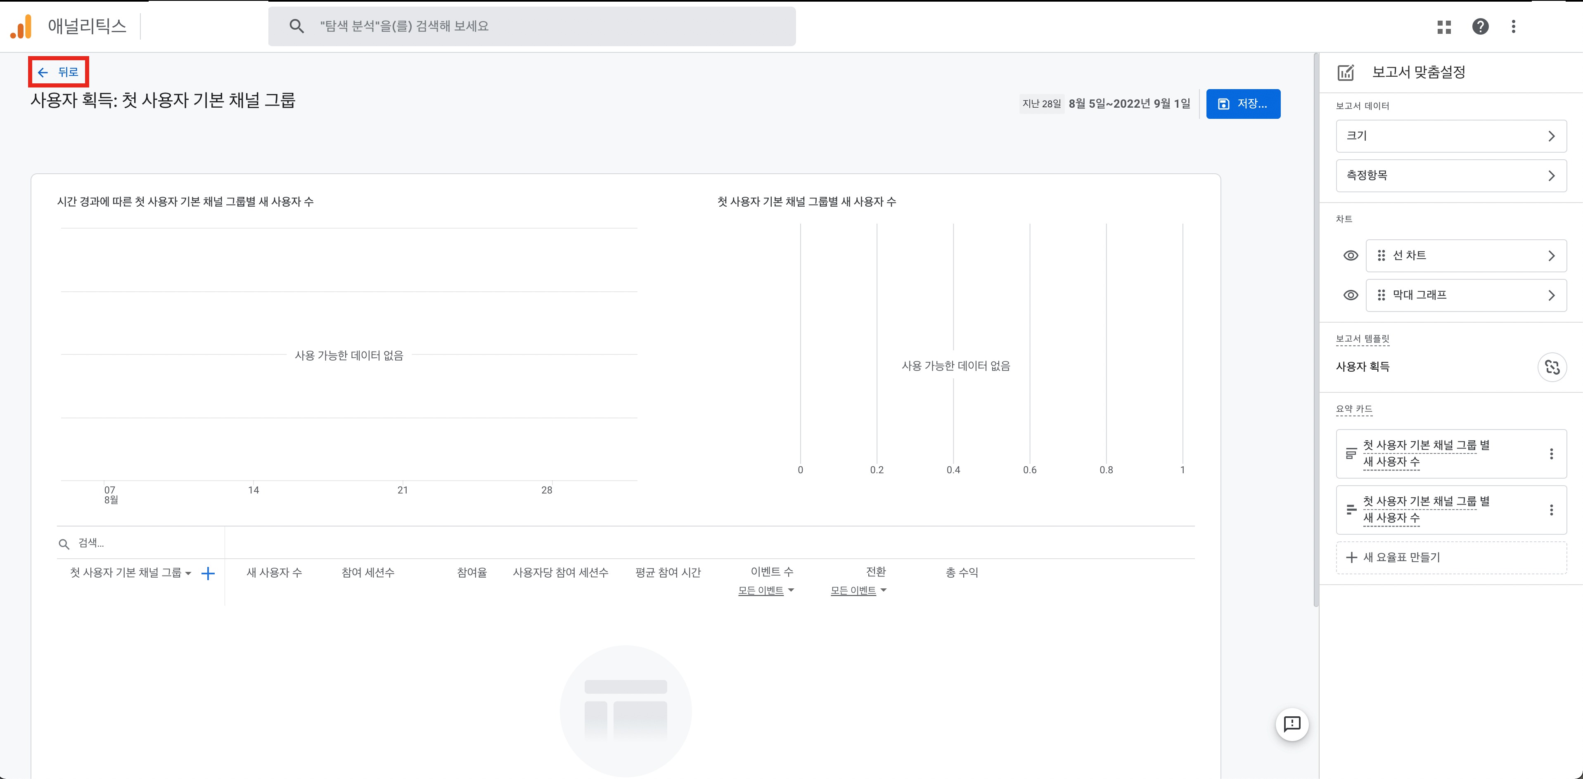This screenshot has height=779, width=1583.
Task: Click the report title 사용자 획득: 첫 사용자 기본 채널 그룹
Action: 163,100
